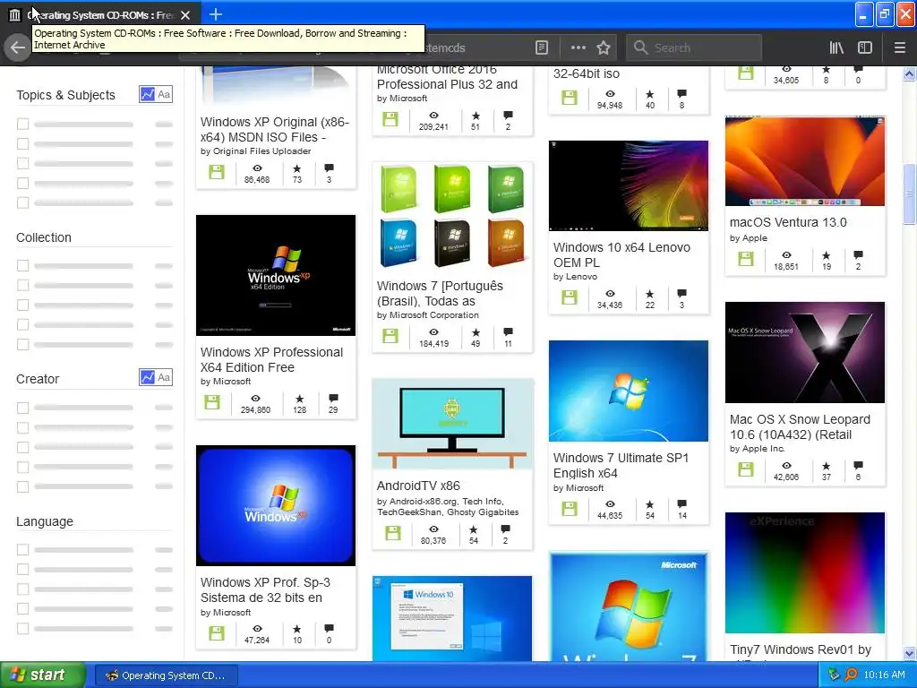The width and height of the screenshot is (917, 688).
Task: Bookmark this page with the star icon
Action: point(604,47)
